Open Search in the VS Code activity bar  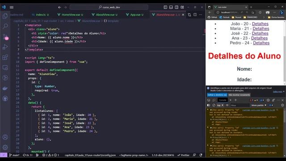pyautogui.click(x=5, y=26)
